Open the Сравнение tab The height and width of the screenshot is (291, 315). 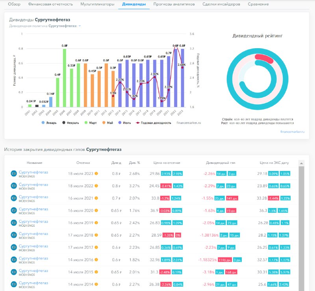[258, 4]
